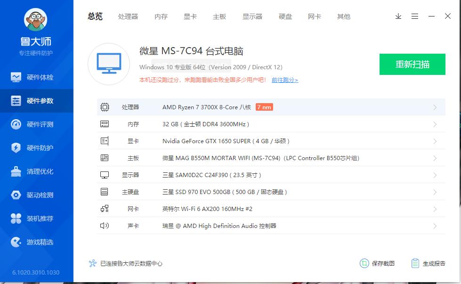Switch to the 处理器 tab
The image size is (461, 284).
(128, 16)
